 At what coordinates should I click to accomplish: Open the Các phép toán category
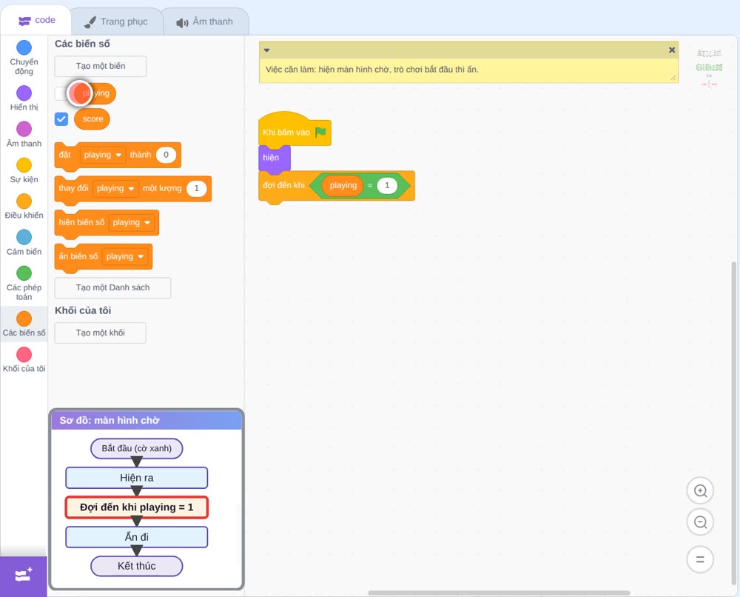click(x=24, y=284)
